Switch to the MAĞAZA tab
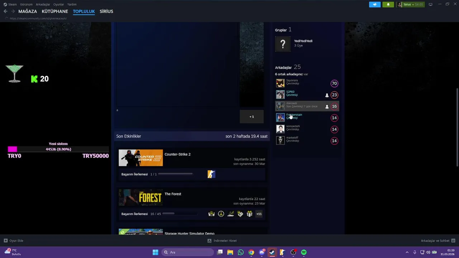Viewport: 459px width, 258px height. 28,11
